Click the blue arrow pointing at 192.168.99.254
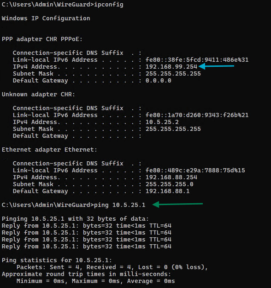This screenshot has height=288, width=271. click(x=217, y=66)
